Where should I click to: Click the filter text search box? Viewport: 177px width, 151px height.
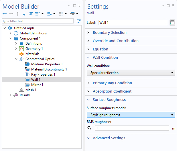(x=38, y=21)
